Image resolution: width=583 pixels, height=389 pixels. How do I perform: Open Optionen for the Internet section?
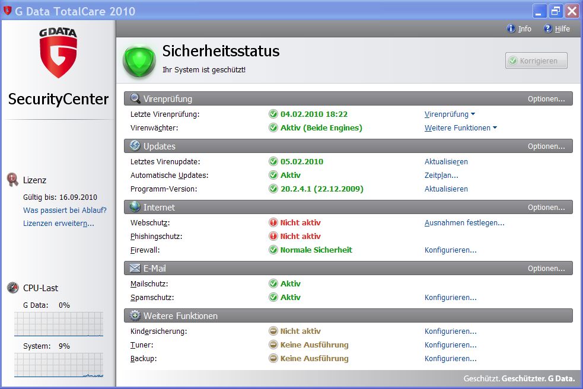546,208
